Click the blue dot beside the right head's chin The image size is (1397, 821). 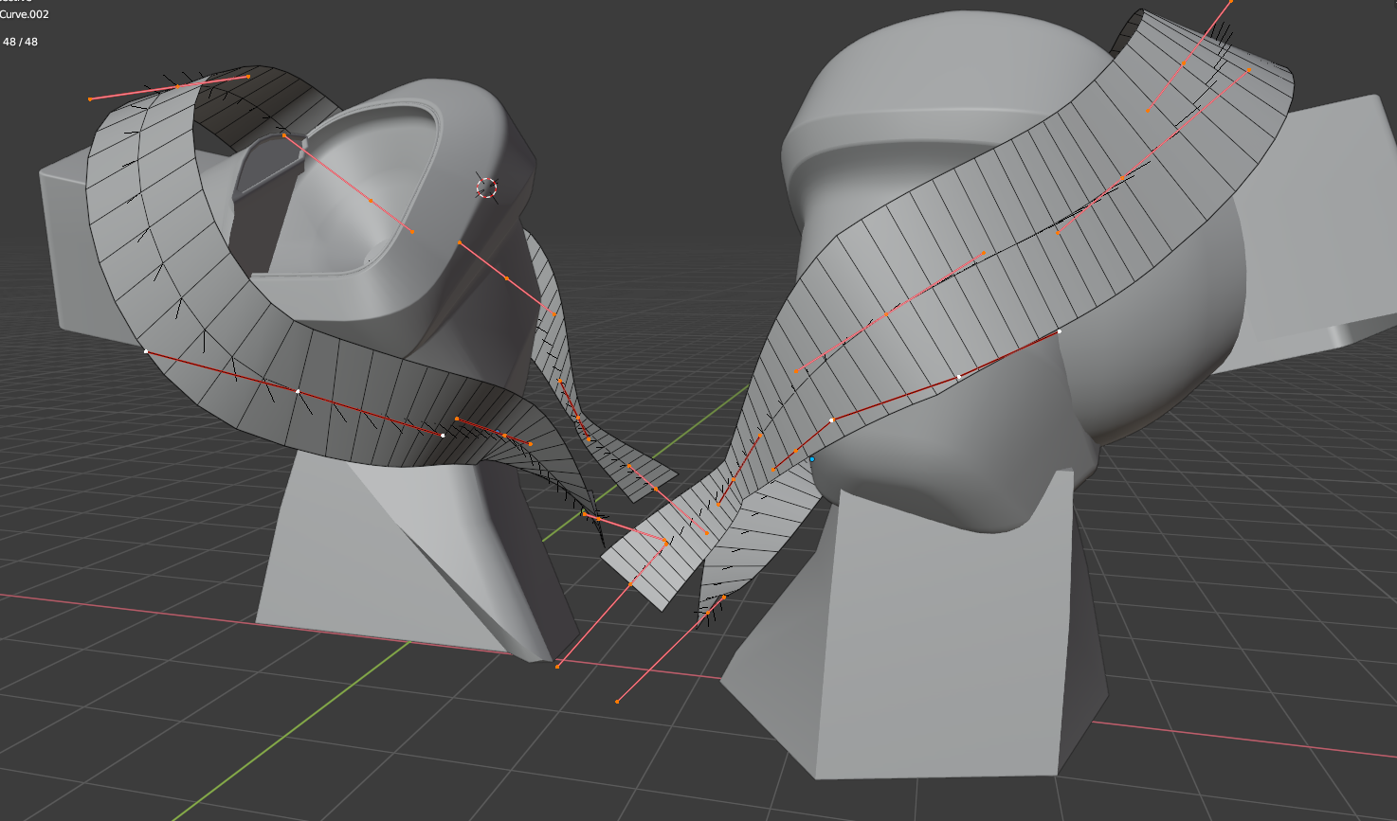pos(811,459)
